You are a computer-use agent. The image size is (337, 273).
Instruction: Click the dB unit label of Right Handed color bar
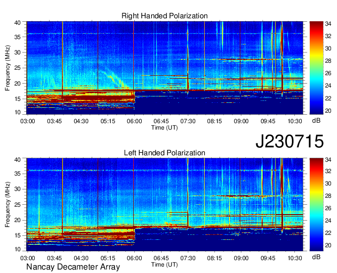point(316,121)
